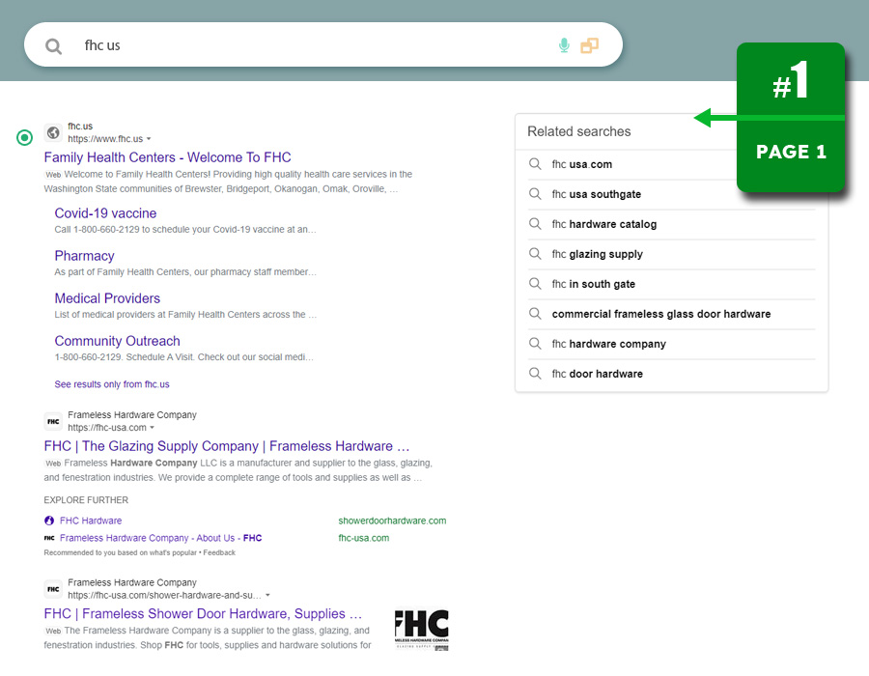Click FHC favicon of shower-hardware result
The height and width of the screenshot is (676, 869).
[53, 589]
